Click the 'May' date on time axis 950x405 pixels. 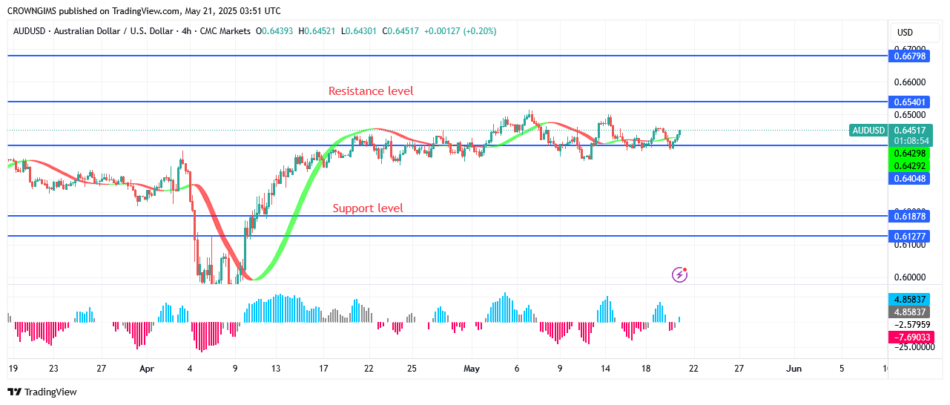472,368
